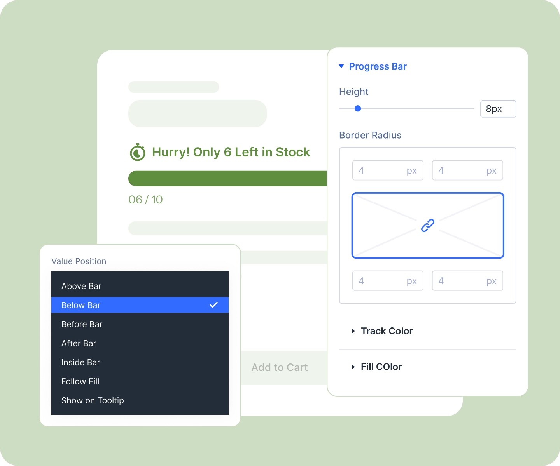This screenshot has width=560, height=466.
Task: Click the bottom-left border radius field
Action: click(388, 281)
